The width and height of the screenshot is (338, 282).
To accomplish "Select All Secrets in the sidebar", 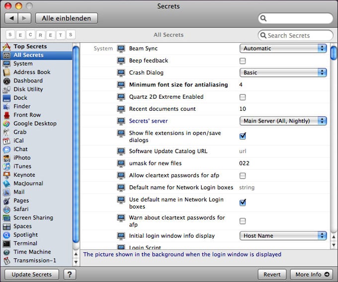I will pyautogui.click(x=37, y=55).
